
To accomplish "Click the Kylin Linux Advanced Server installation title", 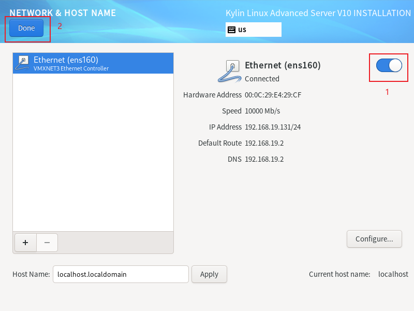I will pos(318,13).
